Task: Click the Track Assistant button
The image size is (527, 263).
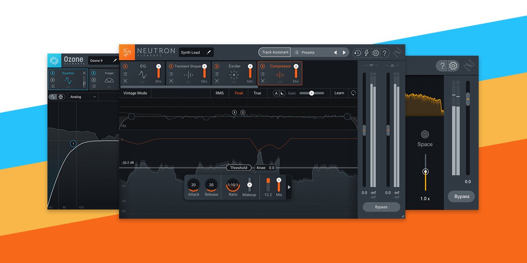Action: [x=274, y=52]
